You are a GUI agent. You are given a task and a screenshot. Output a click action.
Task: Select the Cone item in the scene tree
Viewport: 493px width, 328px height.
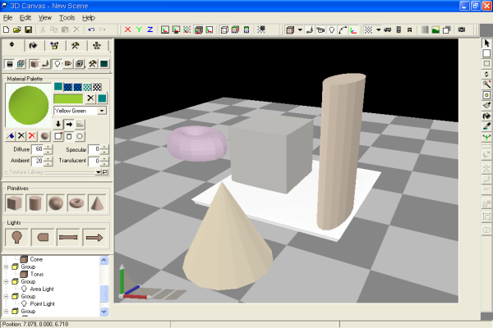[x=36, y=259]
